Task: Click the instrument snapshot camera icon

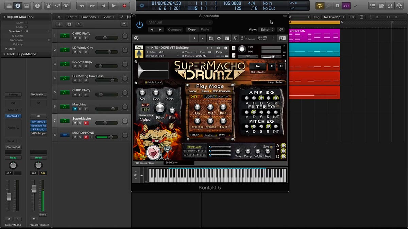Action: [x=219, y=48]
